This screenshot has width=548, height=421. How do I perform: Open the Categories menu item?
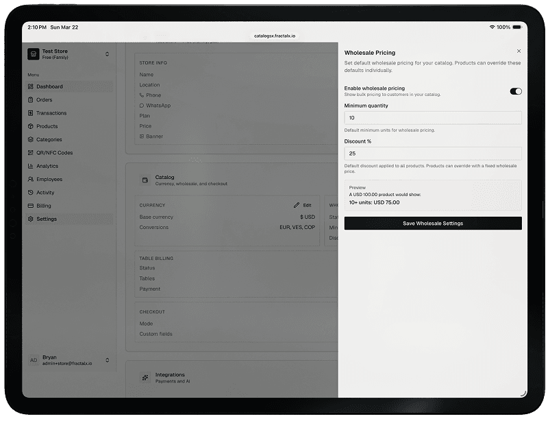tap(49, 140)
